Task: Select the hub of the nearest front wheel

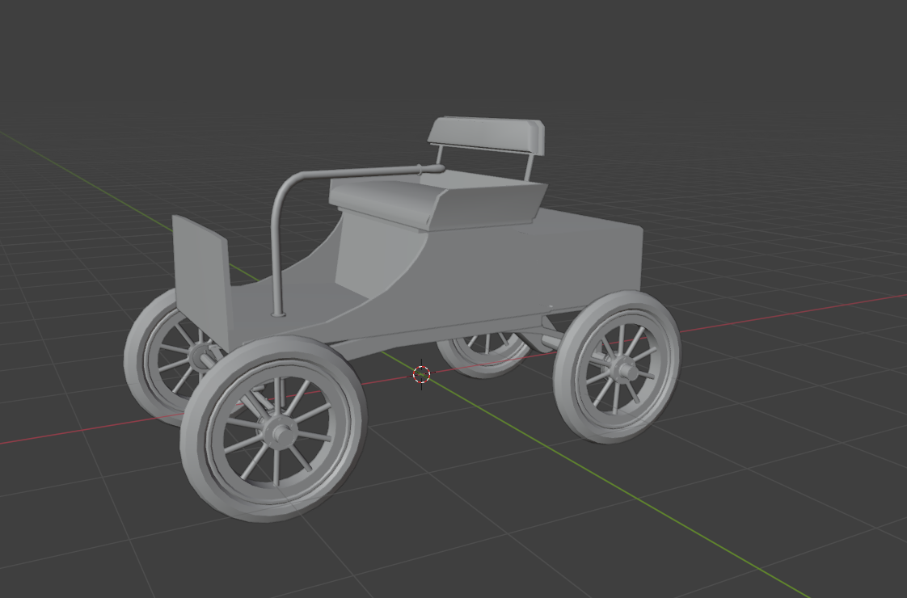Action: 279,432
